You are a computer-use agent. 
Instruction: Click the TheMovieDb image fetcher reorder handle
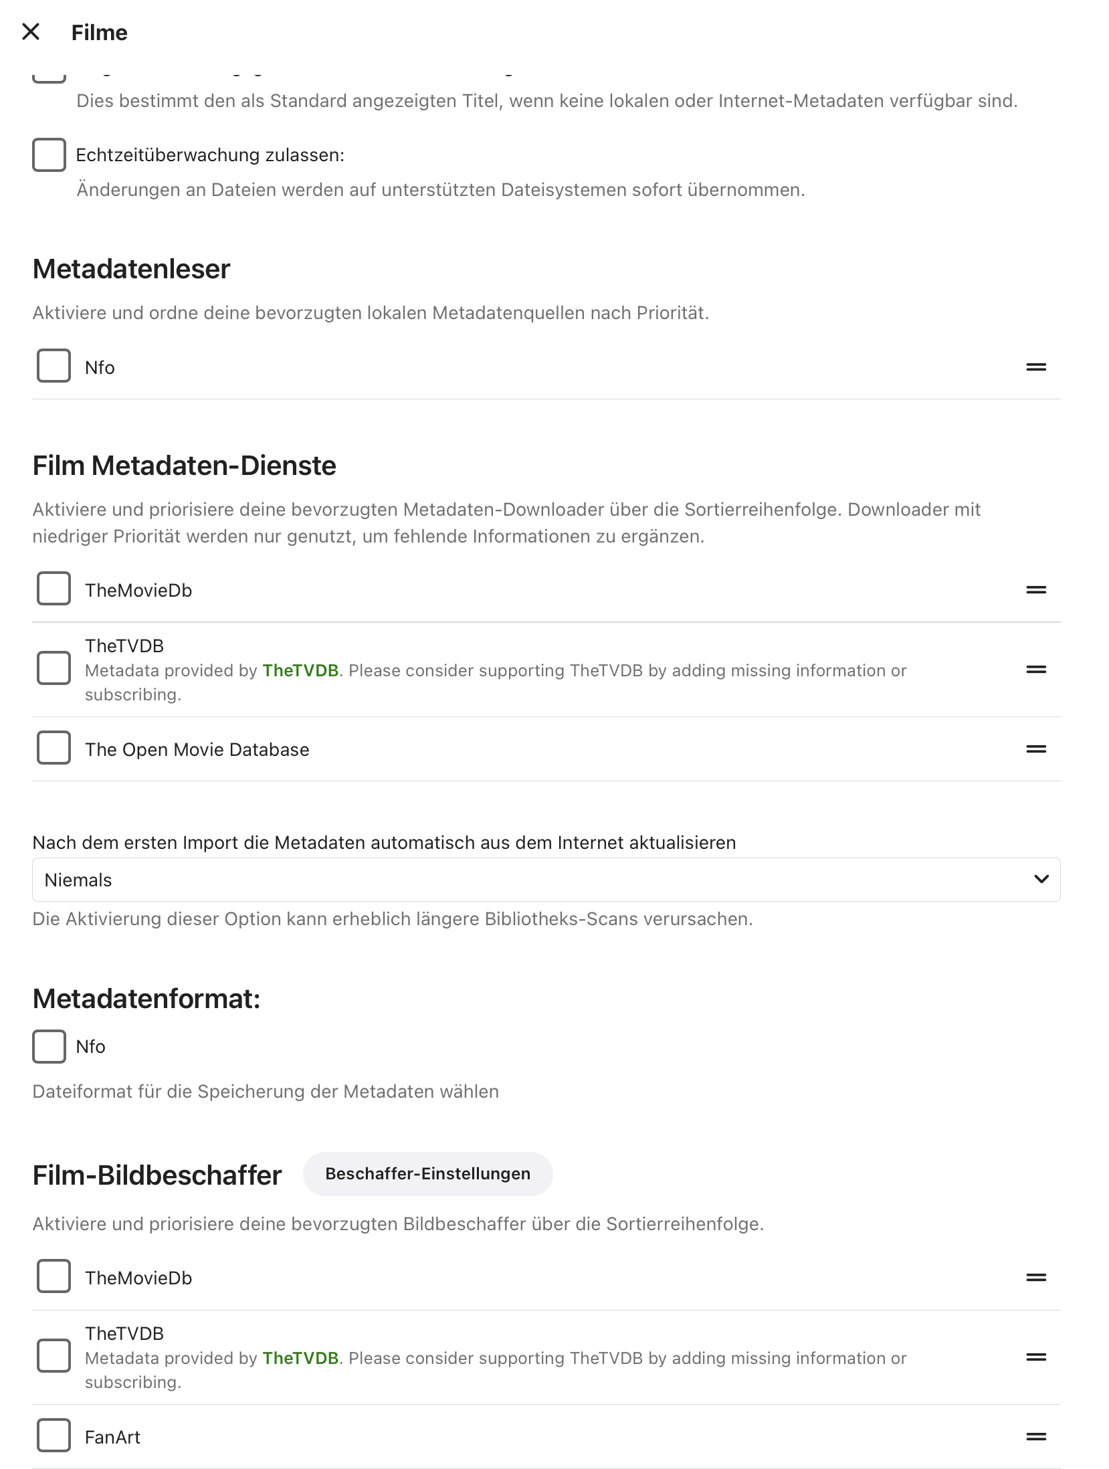[1035, 1278]
